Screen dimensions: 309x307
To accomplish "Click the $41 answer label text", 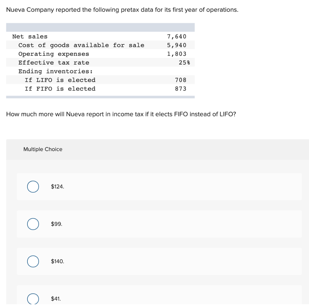I will point(56,299).
